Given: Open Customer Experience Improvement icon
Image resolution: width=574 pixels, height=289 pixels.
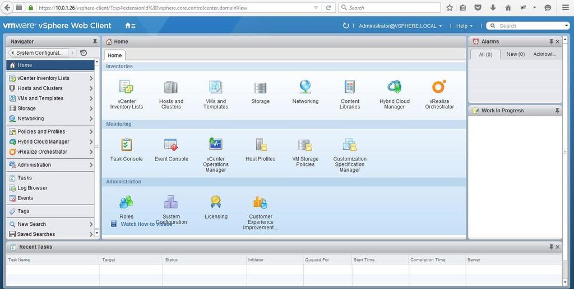Looking at the screenshot, I should 260,202.
